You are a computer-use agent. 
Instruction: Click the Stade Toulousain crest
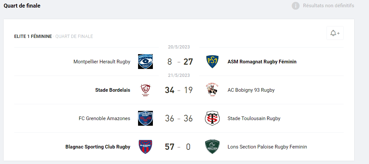coord(212,118)
